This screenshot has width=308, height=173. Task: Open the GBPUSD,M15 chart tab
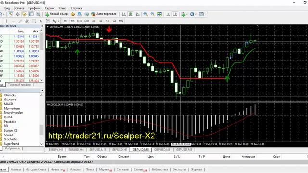98,150
